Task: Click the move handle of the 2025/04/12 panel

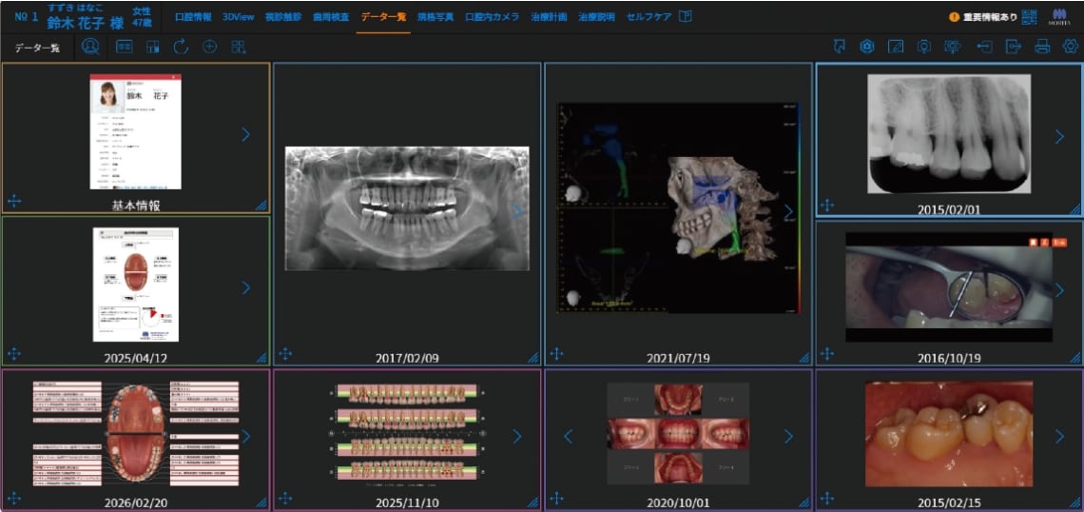Action: click(x=14, y=354)
